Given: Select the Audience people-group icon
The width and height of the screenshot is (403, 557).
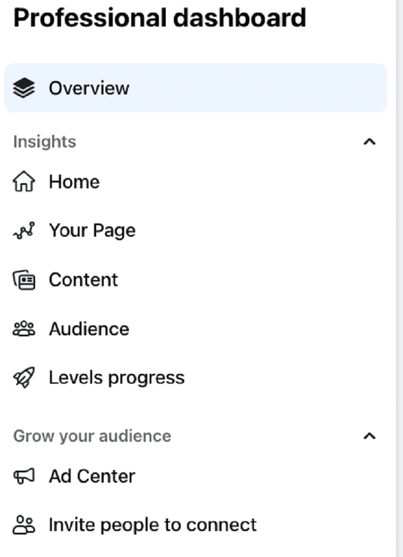Looking at the screenshot, I should (x=24, y=328).
